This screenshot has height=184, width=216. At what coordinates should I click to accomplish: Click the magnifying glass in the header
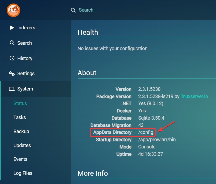tap(73, 10)
